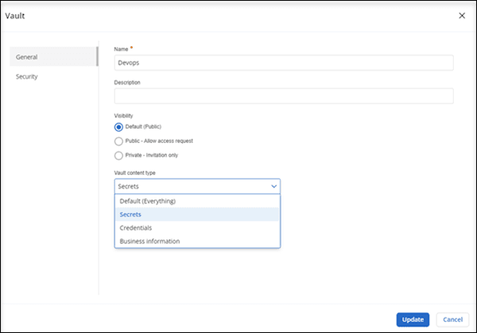477x333 pixels.
Task: Close the Vault dialog with the X icon
Action: point(462,15)
